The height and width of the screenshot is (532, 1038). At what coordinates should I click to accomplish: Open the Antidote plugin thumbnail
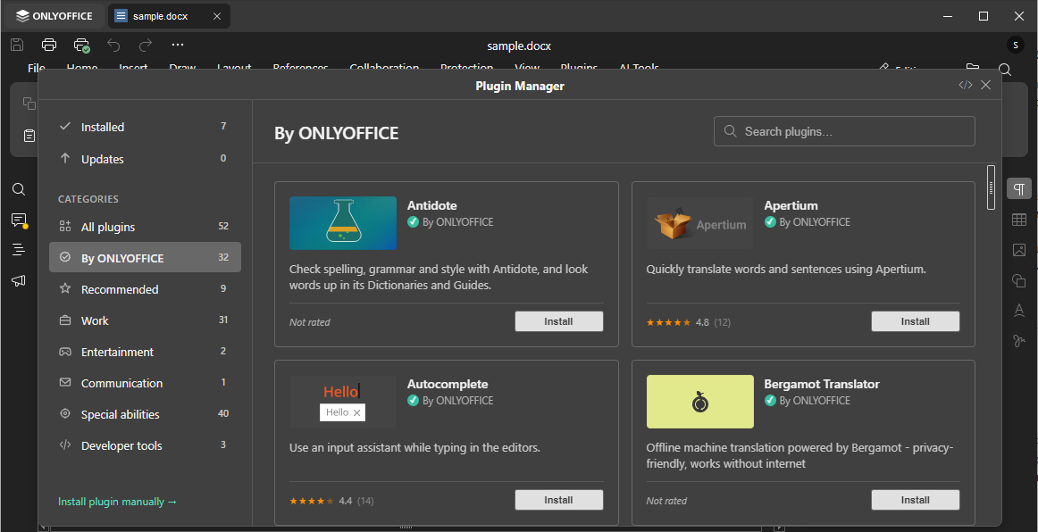[x=343, y=223]
